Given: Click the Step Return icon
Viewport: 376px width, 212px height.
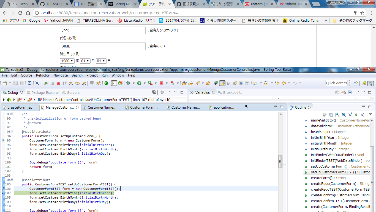Looking at the screenshot, I should [x=84, y=83].
